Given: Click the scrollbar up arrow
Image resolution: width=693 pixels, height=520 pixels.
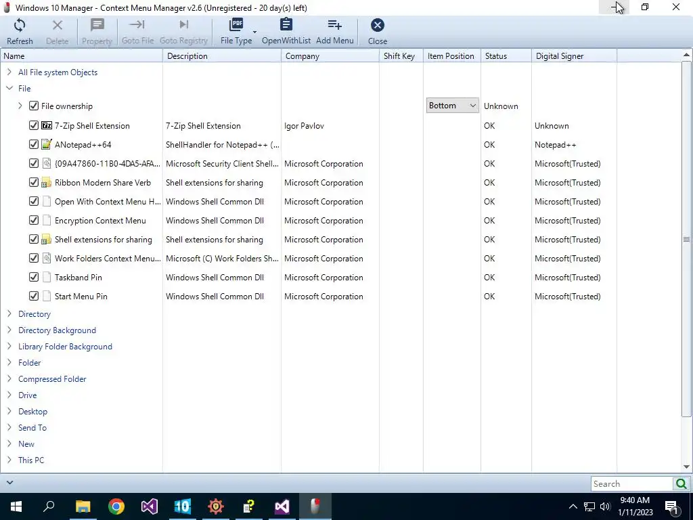Looking at the screenshot, I should [x=686, y=55].
